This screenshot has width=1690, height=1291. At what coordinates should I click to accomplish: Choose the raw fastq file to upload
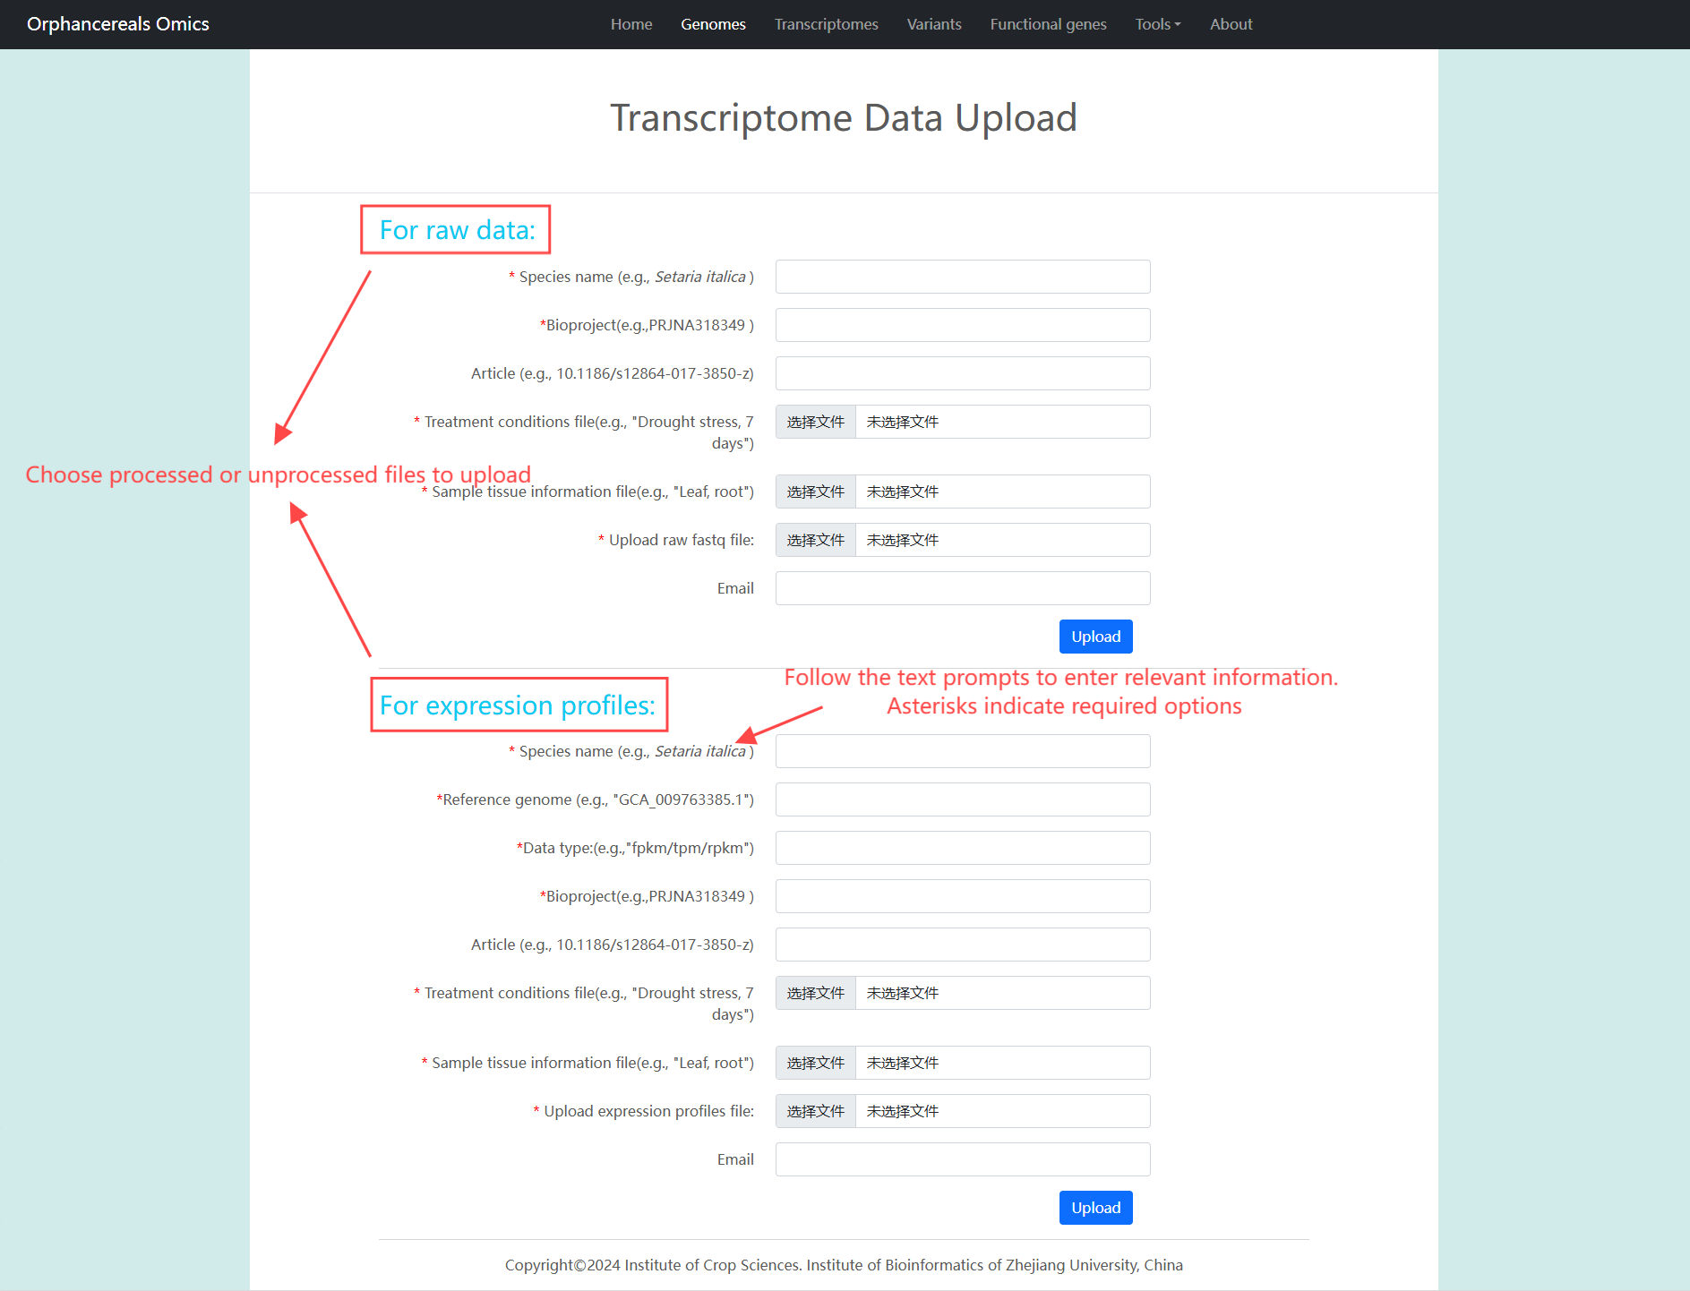816,540
